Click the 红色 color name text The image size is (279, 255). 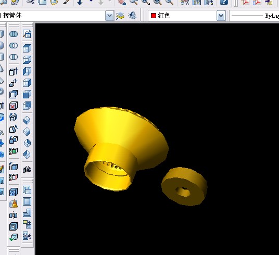[164, 16]
